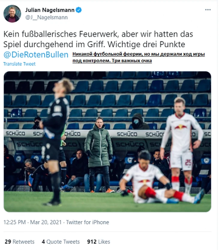Click the Julian Nagelsmann display name
Image resolution: width=219 pixels, height=250 pixels.
click(x=50, y=10)
